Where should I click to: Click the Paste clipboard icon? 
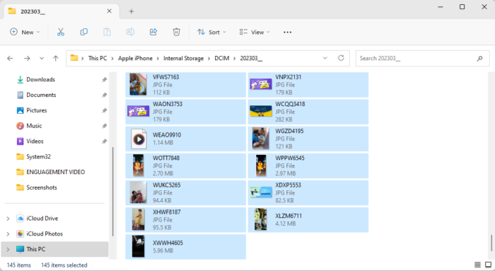[107, 32]
